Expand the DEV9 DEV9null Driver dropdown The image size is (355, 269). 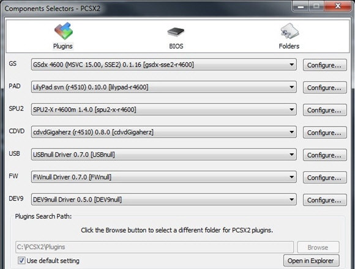coord(163,199)
